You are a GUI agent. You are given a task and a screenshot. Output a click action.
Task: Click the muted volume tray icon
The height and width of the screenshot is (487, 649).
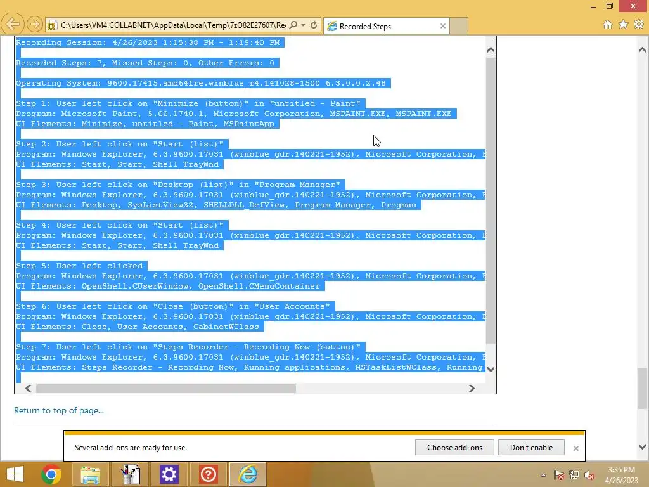589,476
